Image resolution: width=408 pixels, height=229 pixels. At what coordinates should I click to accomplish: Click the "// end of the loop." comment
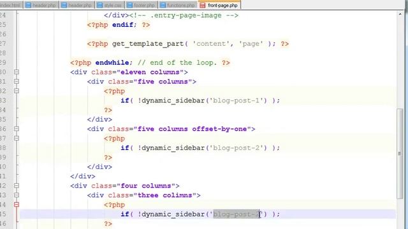[177, 62]
